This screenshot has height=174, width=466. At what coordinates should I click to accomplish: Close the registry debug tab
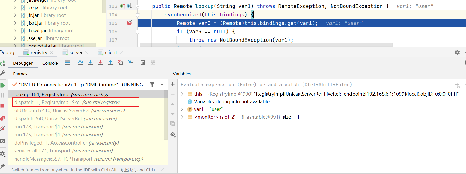(x=52, y=53)
